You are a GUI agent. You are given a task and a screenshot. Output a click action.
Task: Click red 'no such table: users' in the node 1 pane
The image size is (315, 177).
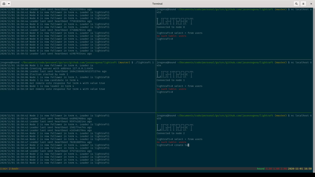click(x=171, y=89)
